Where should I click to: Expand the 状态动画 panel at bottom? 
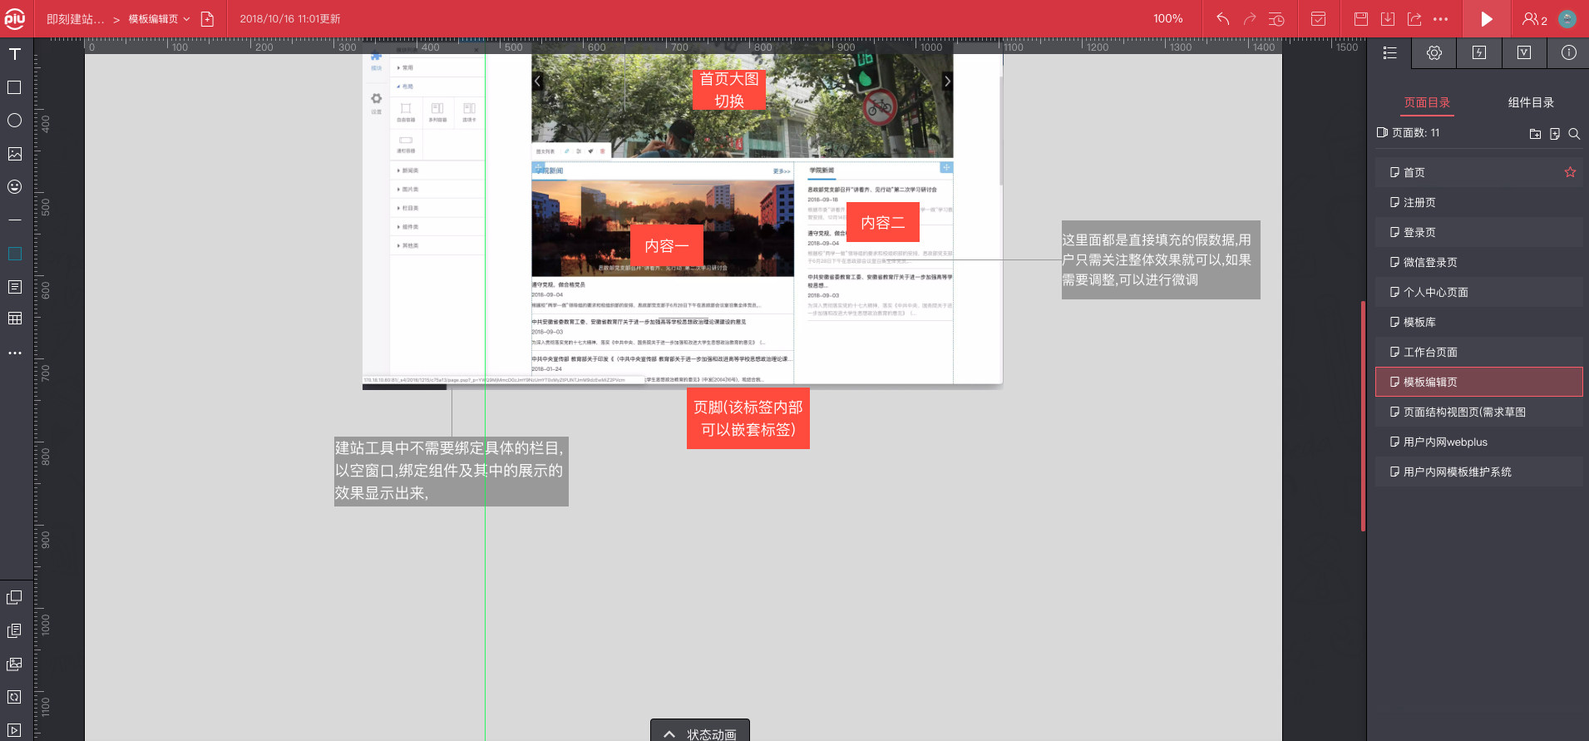(700, 731)
